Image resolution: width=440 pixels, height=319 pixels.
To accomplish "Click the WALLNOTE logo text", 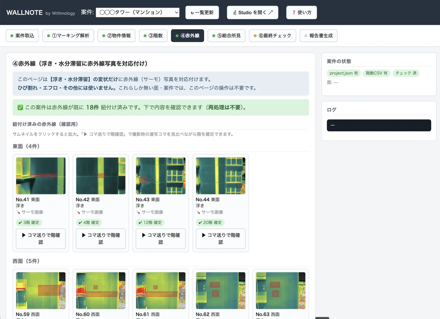I will pyautogui.click(x=24, y=12).
